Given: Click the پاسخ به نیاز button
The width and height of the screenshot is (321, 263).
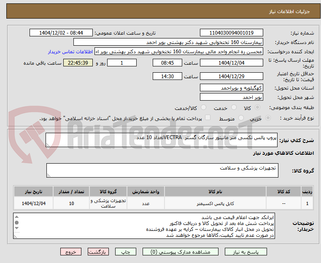Looking at the screenshot, I should [x=245, y=252].
